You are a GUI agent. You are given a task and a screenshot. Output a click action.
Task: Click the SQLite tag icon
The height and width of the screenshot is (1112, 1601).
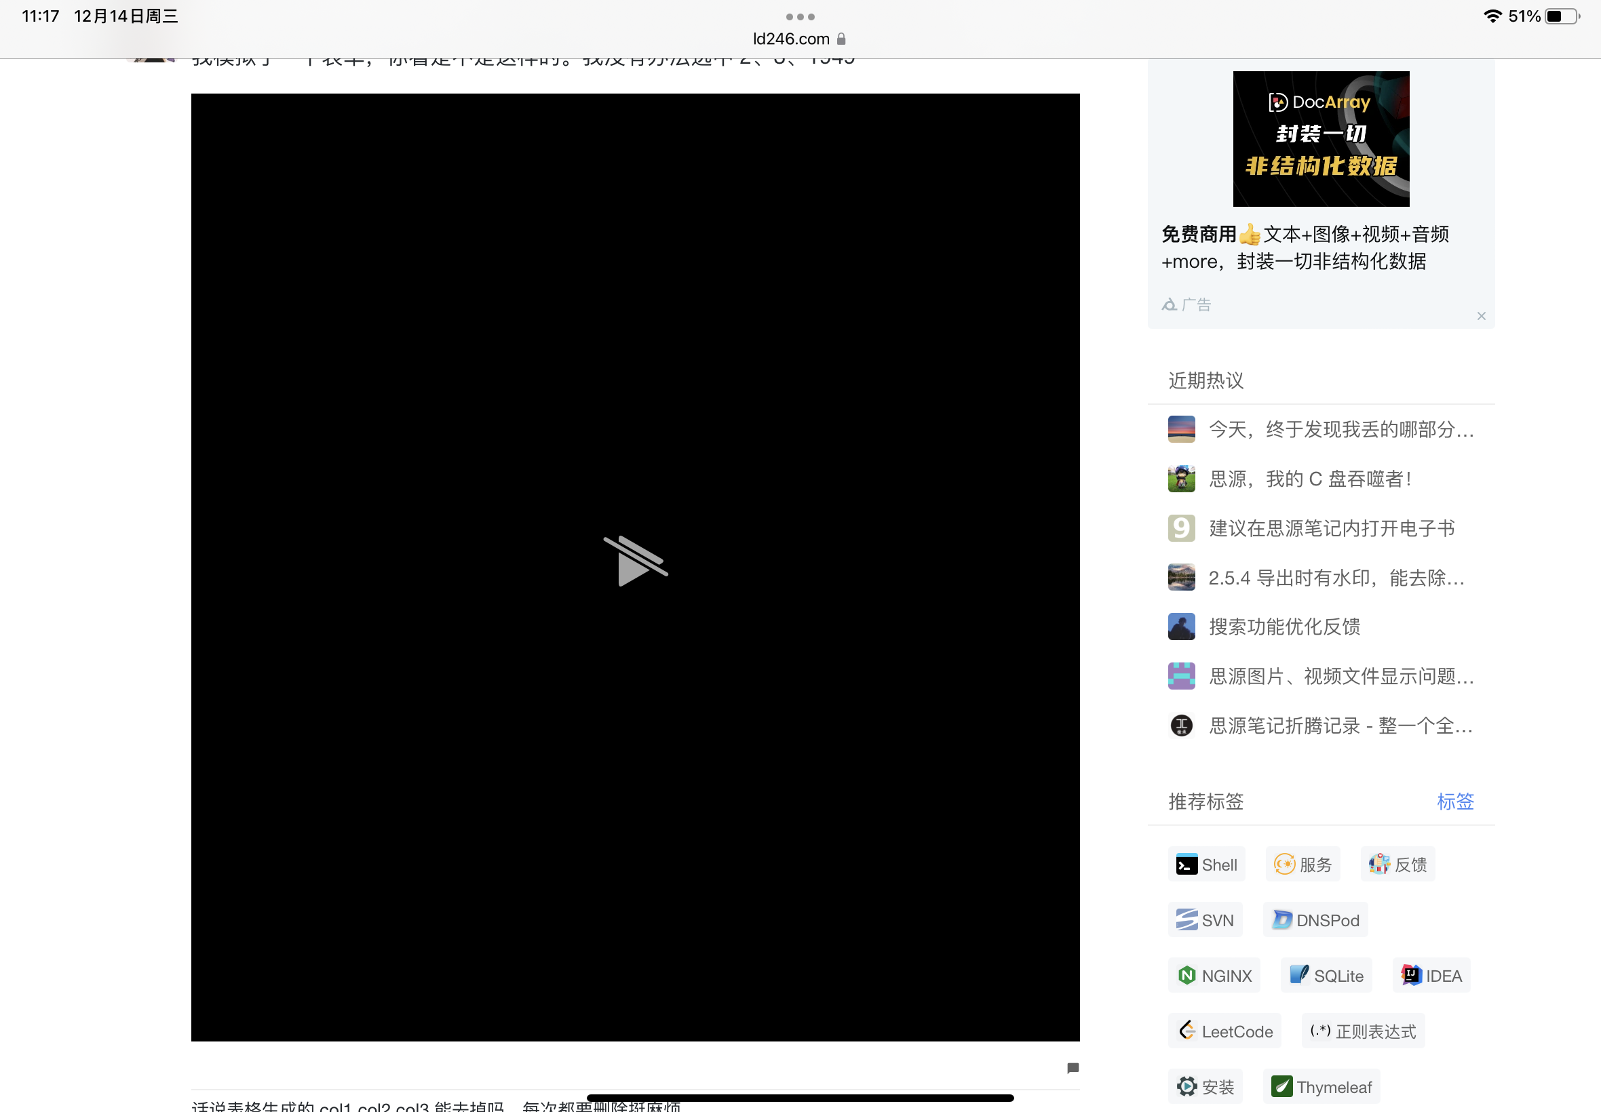point(1300,975)
